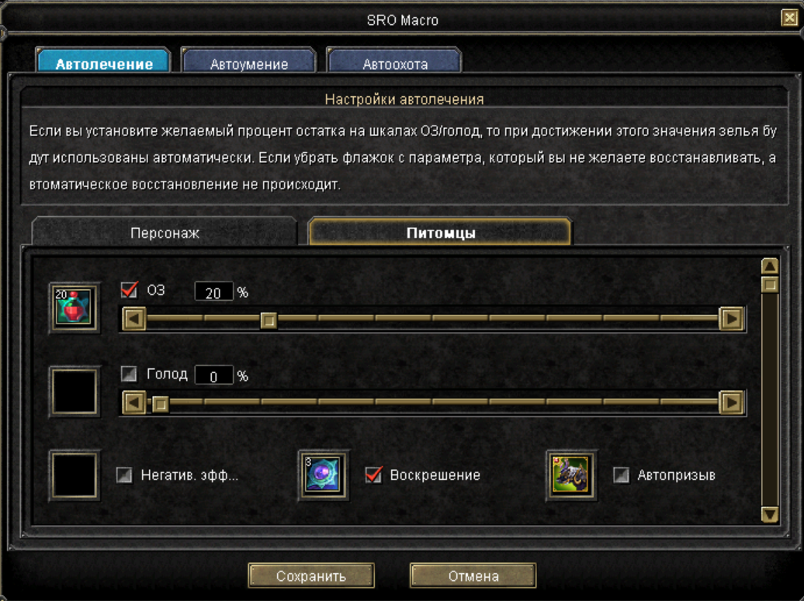Image resolution: width=804 pixels, height=601 pixels.
Task: Open the Автоохота tab
Action: click(395, 60)
